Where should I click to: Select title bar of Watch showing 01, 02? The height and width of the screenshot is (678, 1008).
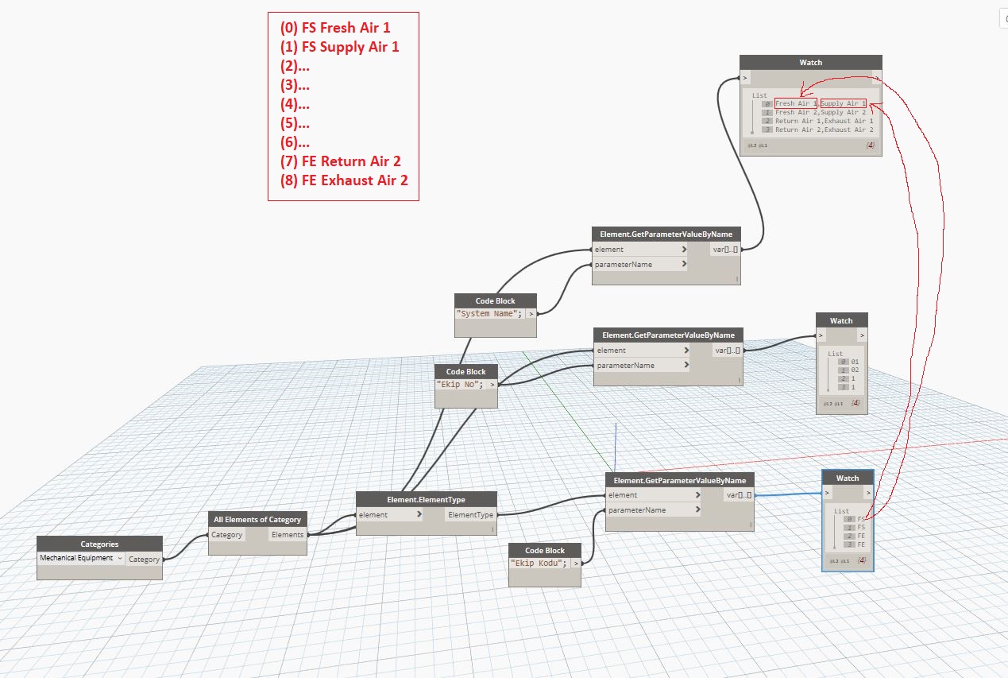click(841, 320)
